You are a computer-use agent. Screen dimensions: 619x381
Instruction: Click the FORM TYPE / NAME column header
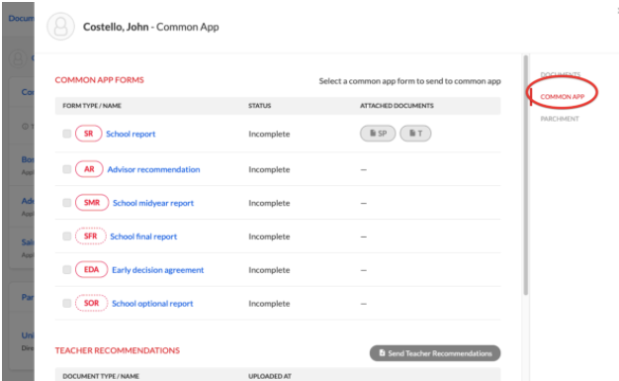tap(92, 106)
